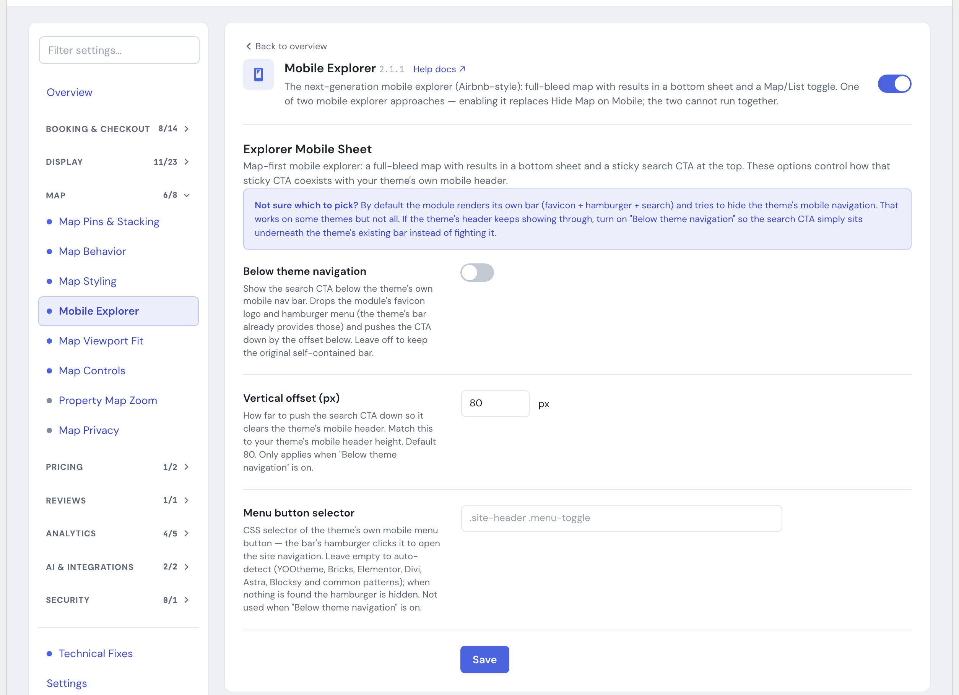The image size is (959, 695).
Task: Click the Vertical offset px field
Action: [495, 403]
